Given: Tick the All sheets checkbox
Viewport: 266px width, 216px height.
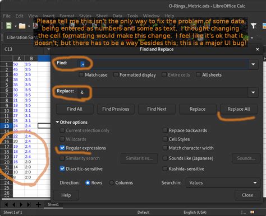Looking at the screenshot, I should (198, 75).
